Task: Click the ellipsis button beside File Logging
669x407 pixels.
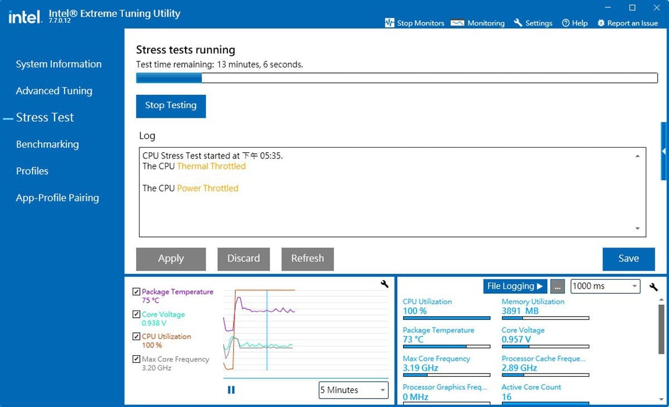Action: click(x=557, y=286)
